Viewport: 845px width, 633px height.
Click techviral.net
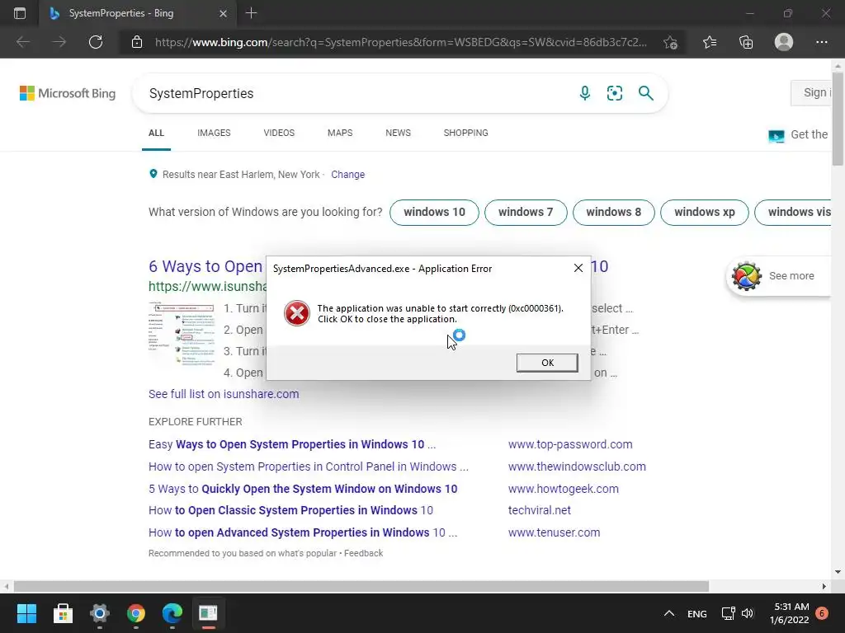pos(539,510)
